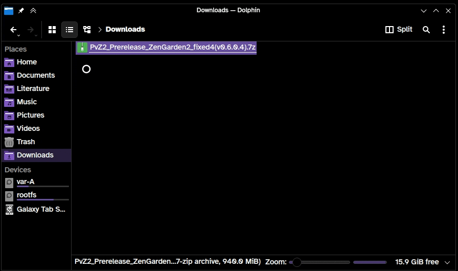Open Videos in Places
The height and width of the screenshot is (271, 458).
click(36, 128)
